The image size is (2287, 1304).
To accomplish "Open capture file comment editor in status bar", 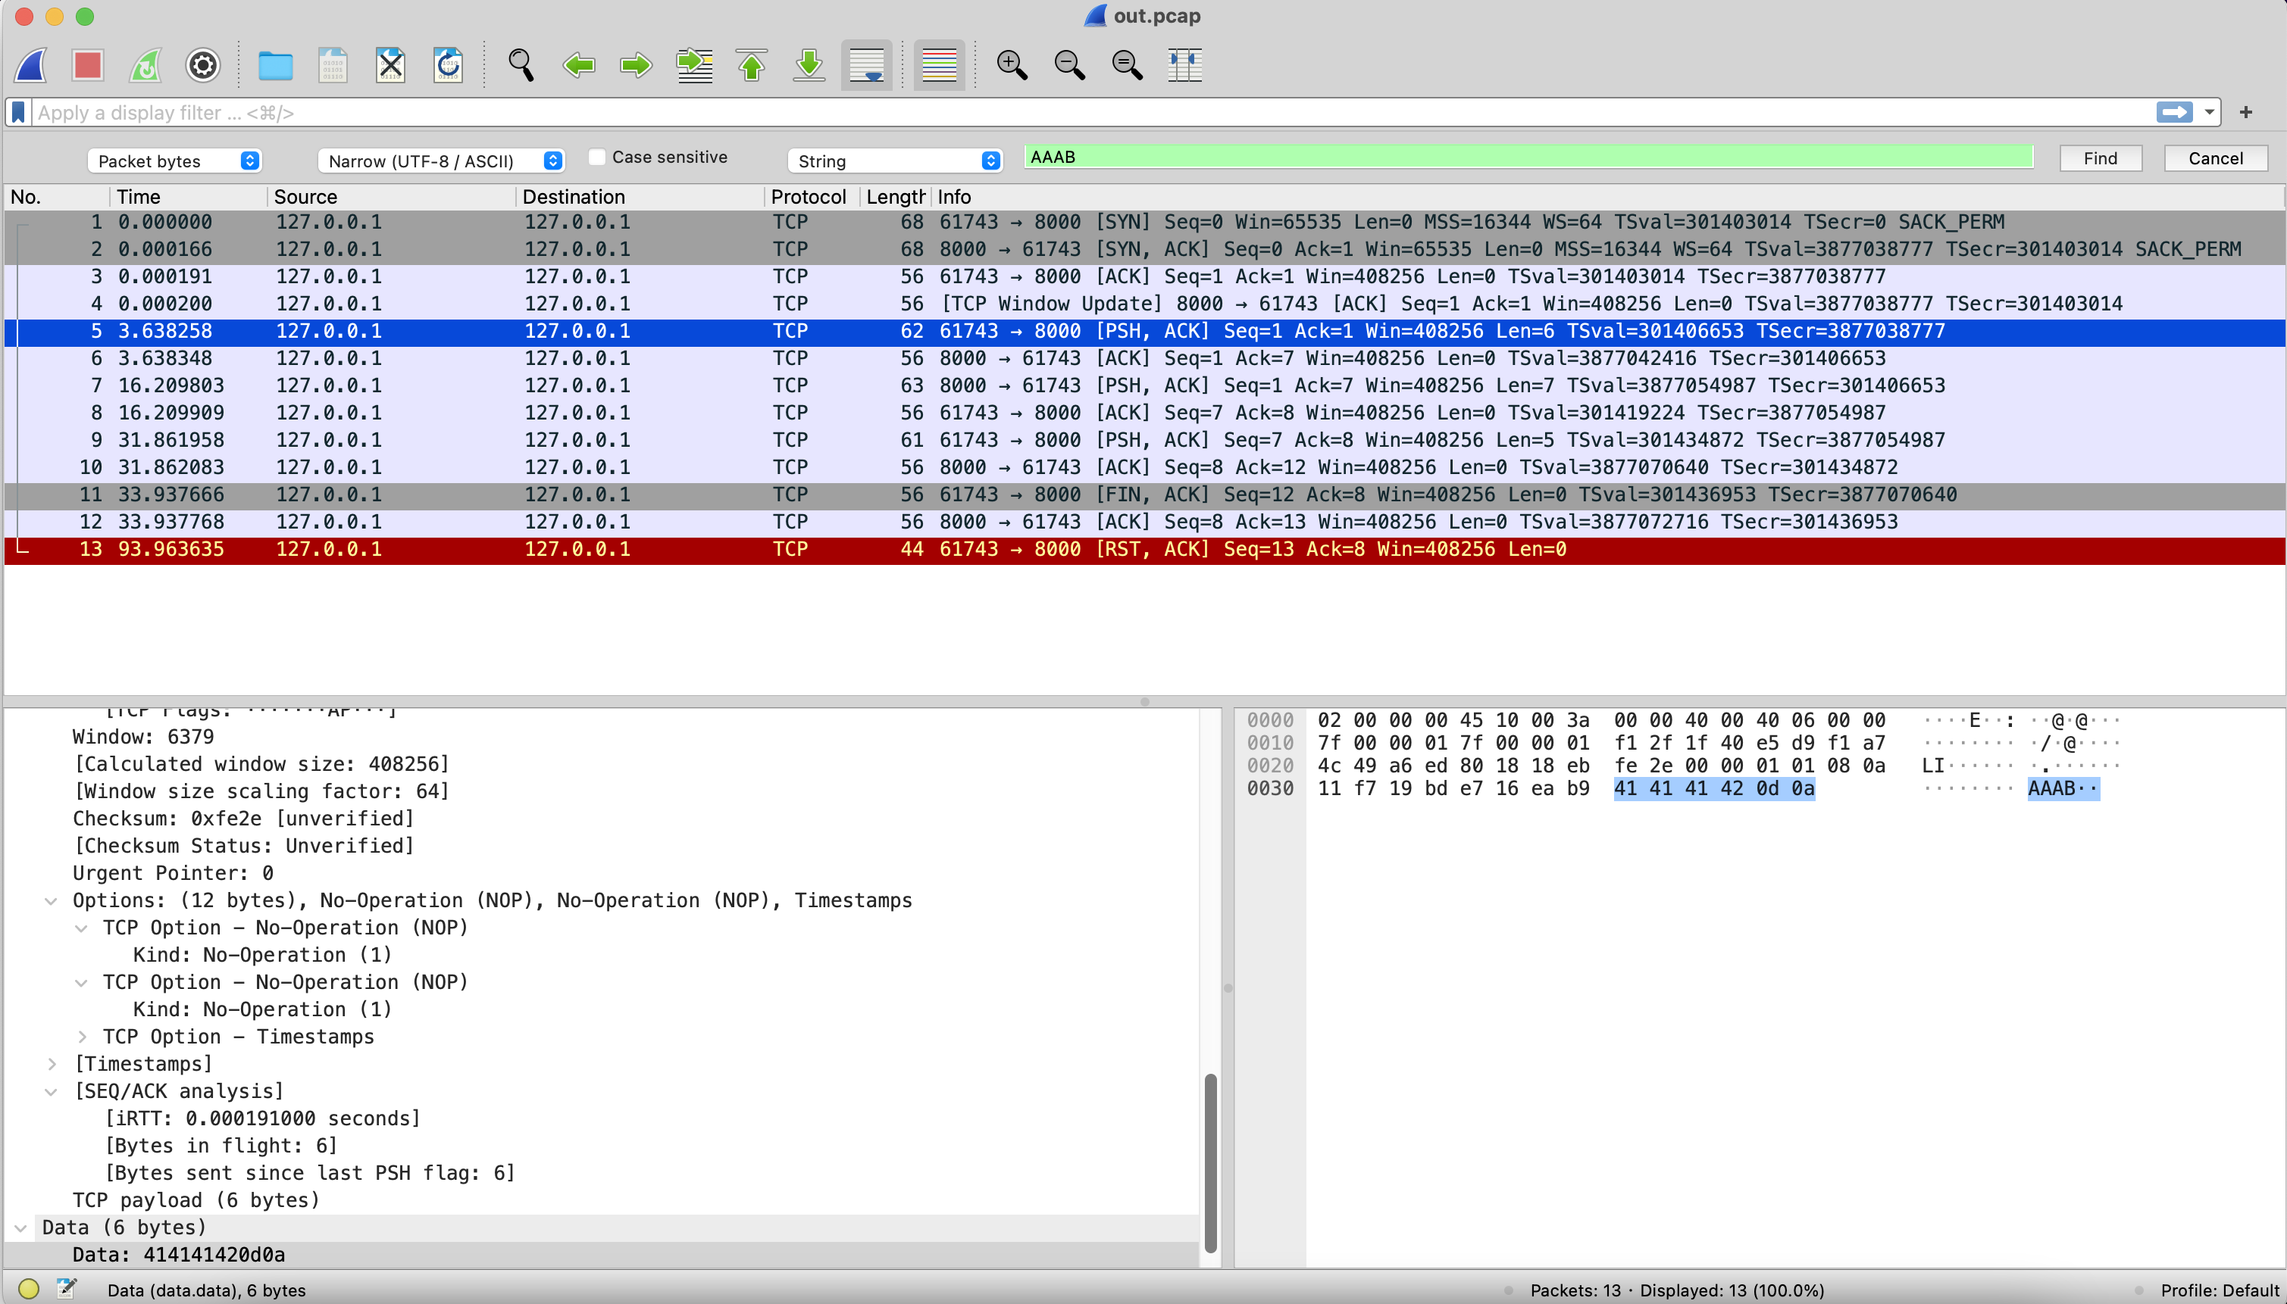I will (67, 1289).
